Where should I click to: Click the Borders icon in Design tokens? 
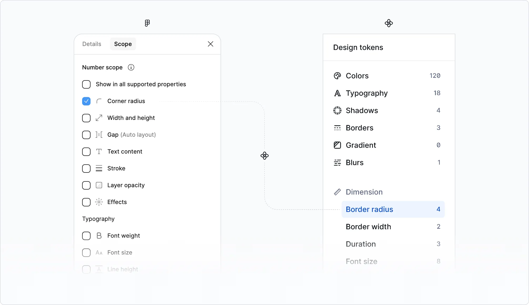(x=337, y=128)
